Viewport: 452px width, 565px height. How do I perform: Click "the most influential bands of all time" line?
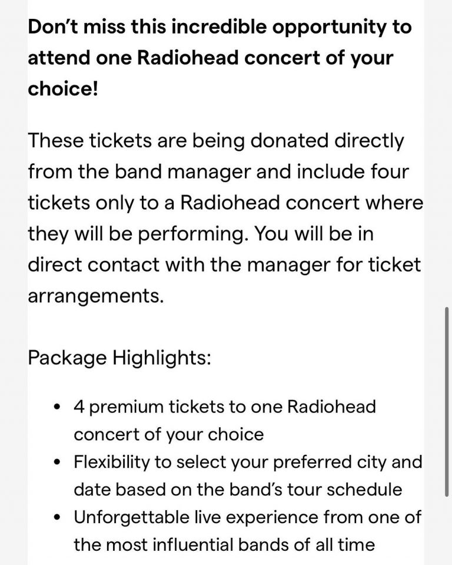click(x=224, y=544)
